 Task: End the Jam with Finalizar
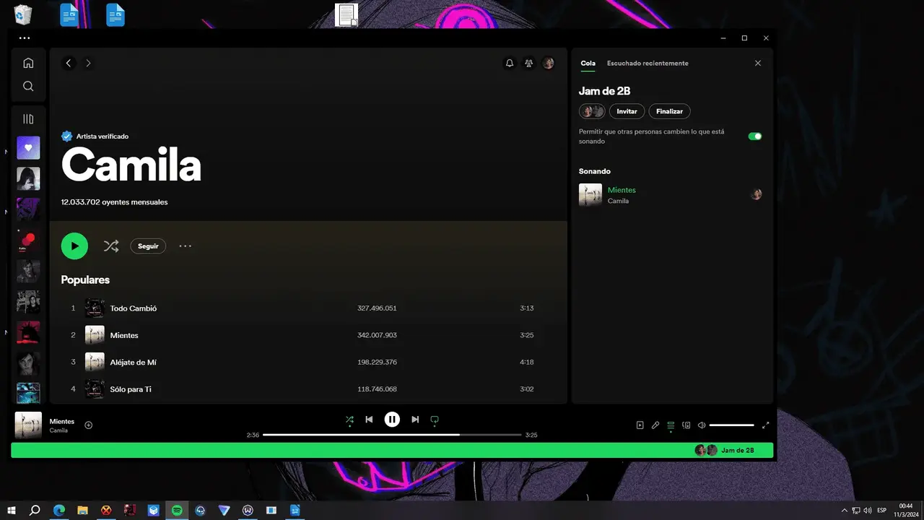(670, 111)
